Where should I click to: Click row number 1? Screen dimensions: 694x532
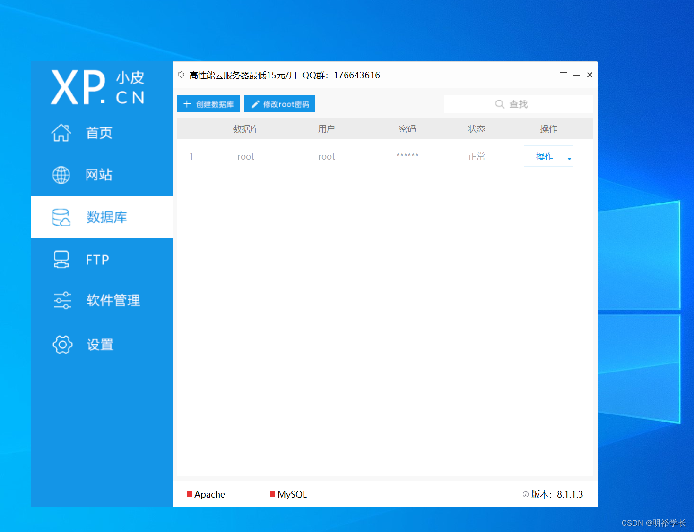(x=191, y=156)
